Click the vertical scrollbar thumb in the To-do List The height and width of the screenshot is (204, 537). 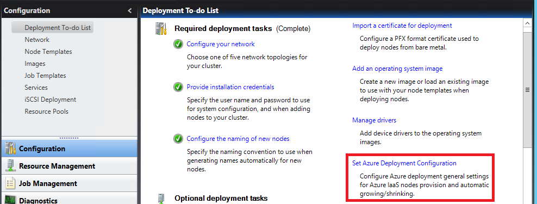point(528,90)
